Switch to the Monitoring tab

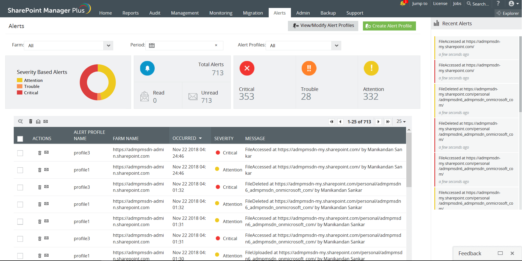click(x=221, y=13)
